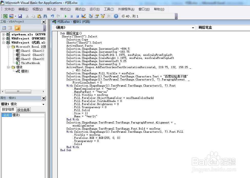
Task: Open the 格式(O) menu
Action: pyautogui.click(x=65, y=9)
